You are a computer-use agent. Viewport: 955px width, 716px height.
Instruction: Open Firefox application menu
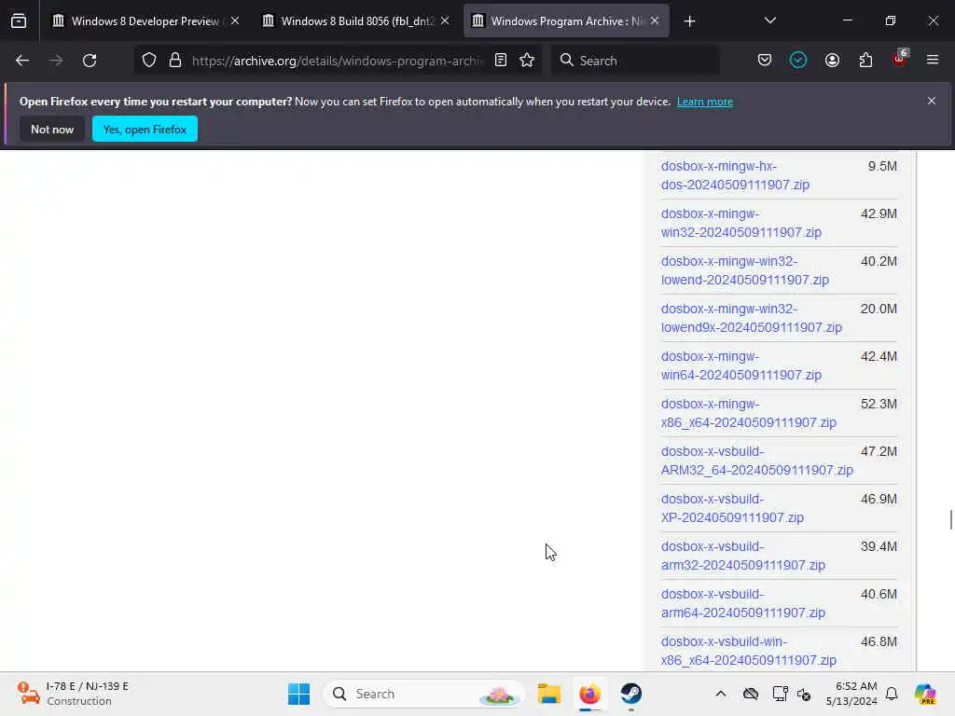933,61
